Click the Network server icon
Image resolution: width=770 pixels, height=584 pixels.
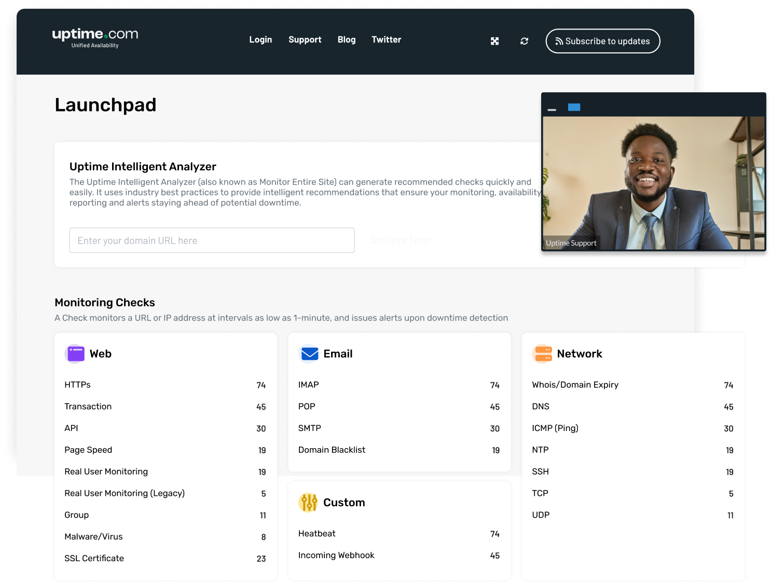543,354
